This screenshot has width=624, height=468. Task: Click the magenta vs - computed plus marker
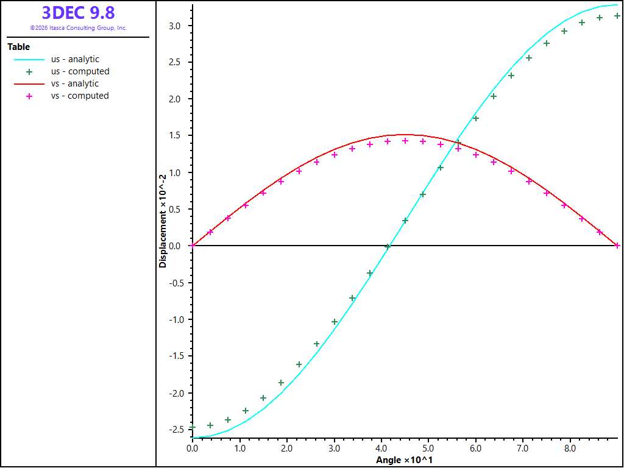[x=29, y=96]
